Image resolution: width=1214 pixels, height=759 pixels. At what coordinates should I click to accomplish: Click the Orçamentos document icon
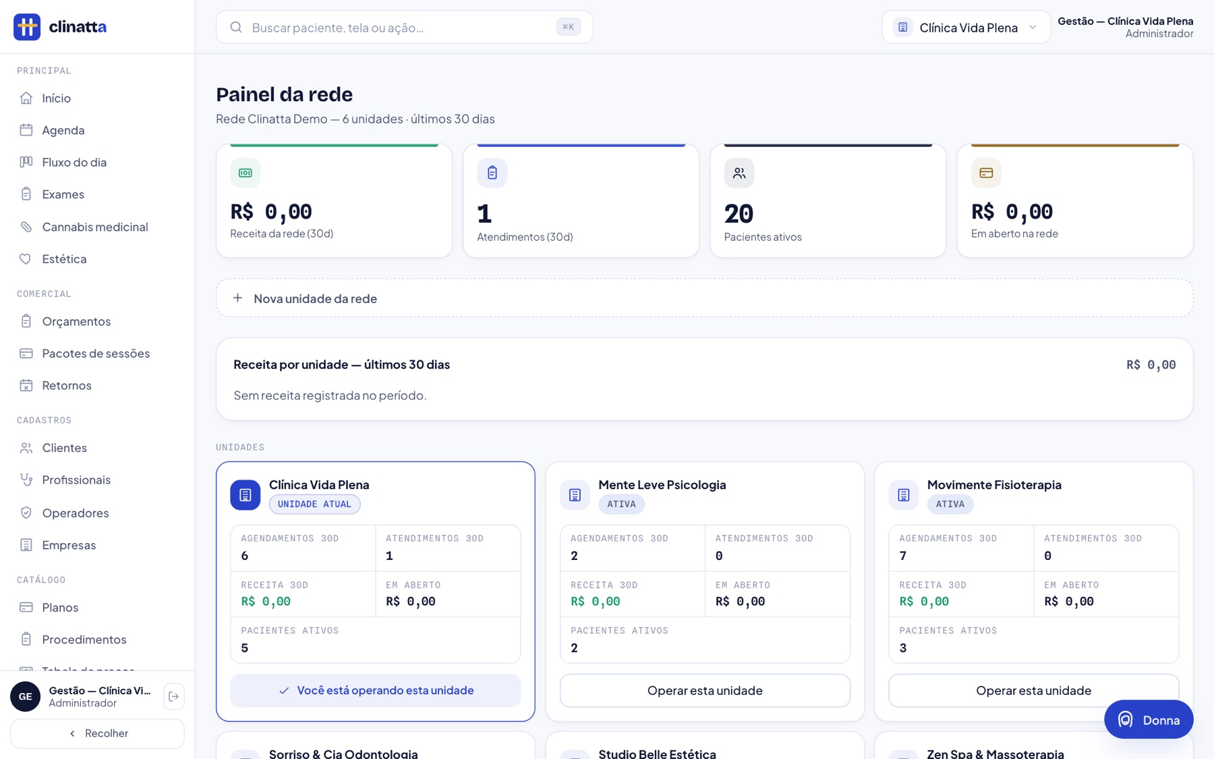pyautogui.click(x=26, y=321)
